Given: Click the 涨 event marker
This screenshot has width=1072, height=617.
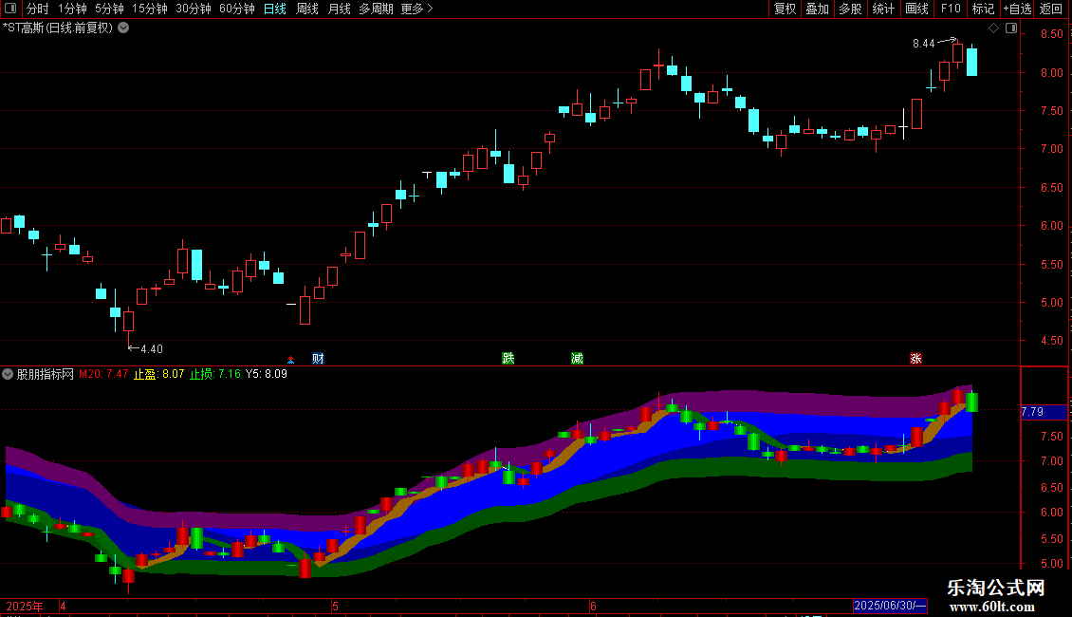Looking at the screenshot, I should (915, 359).
